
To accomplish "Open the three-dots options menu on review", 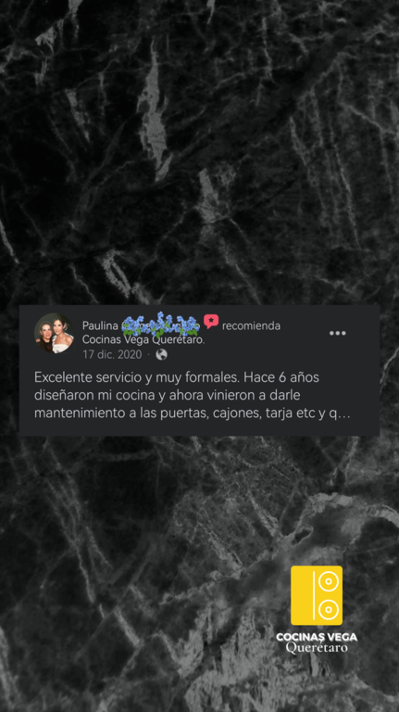I will click(337, 334).
